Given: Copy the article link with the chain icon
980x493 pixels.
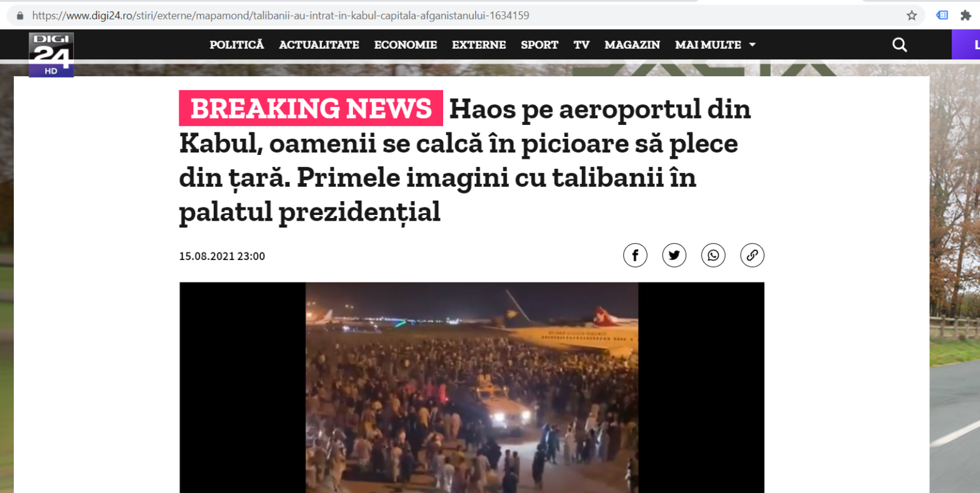Looking at the screenshot, I should (752, 255).
